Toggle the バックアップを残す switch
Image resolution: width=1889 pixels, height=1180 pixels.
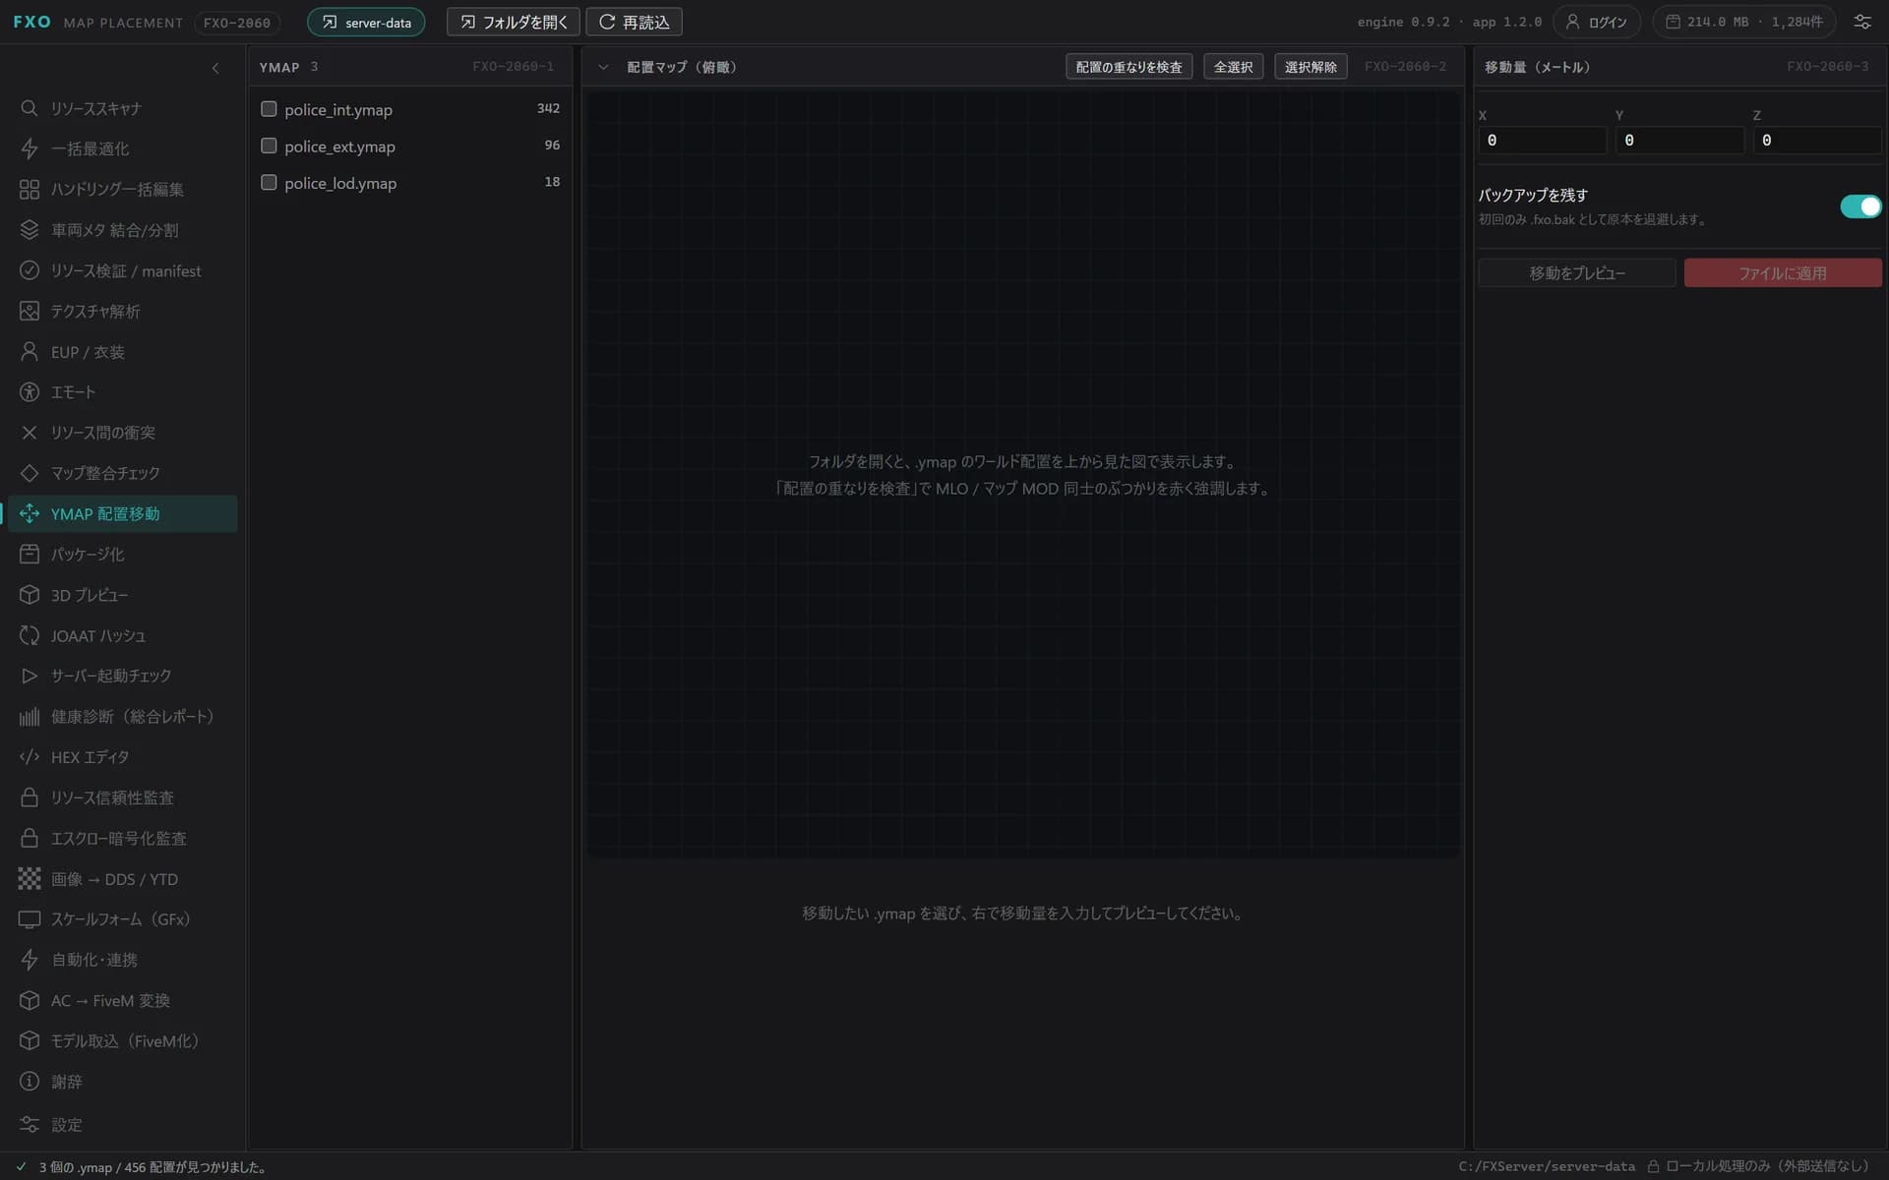1860,206
